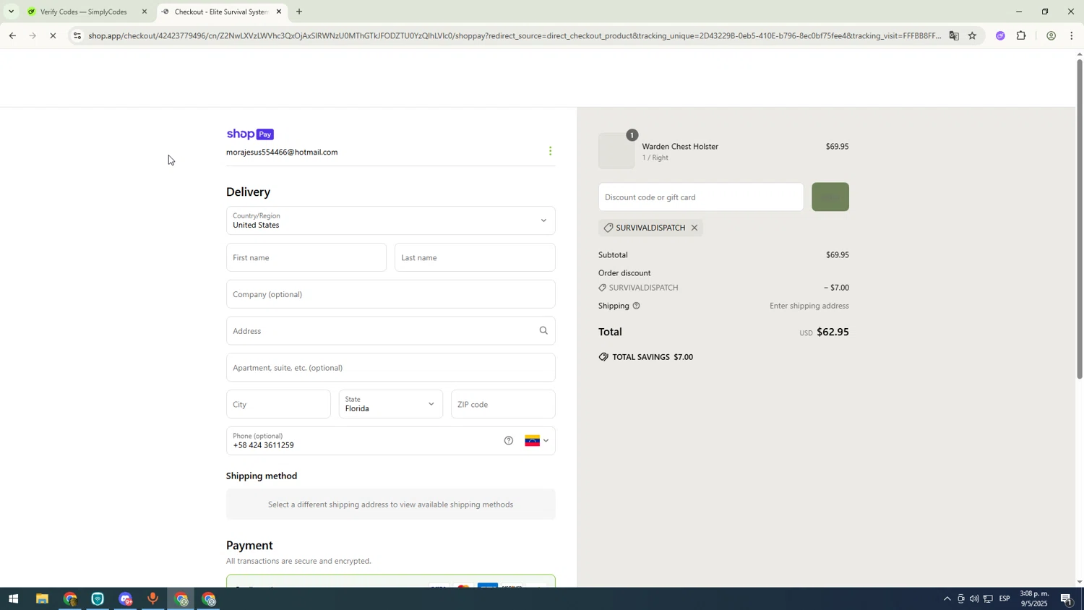Viewport: 1084px width, 610px height.
Task: Click the shipping info question mark icon
Action: point(636,306)
